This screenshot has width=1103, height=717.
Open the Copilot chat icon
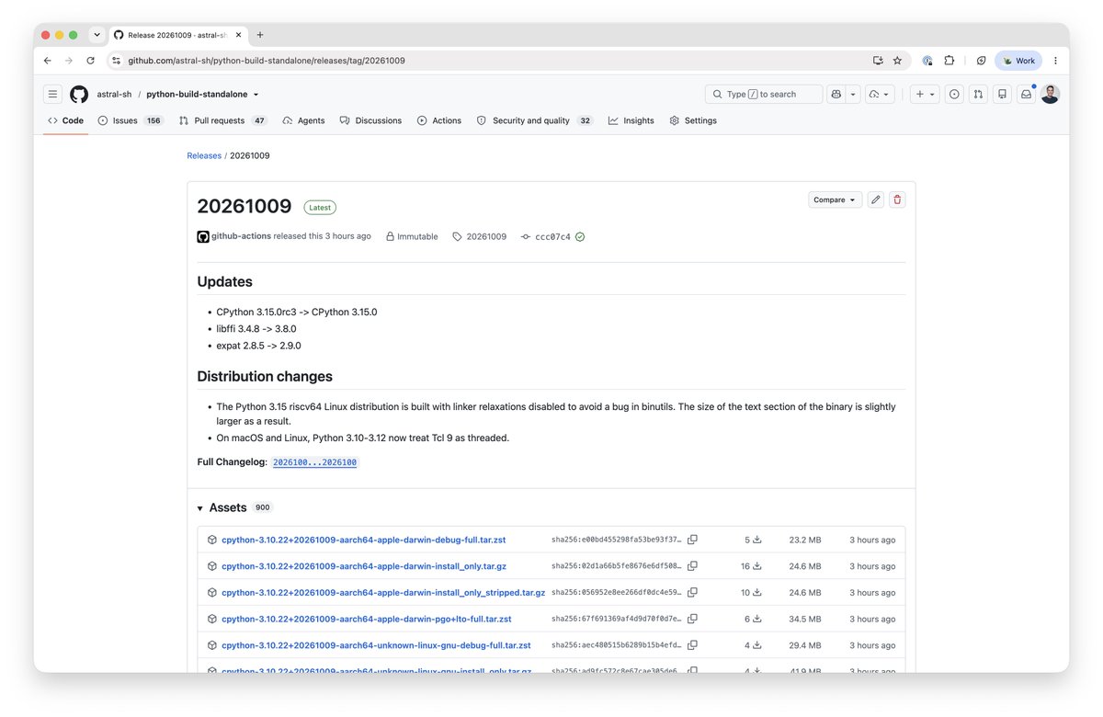pyautogui.click(x=836, y=94)
